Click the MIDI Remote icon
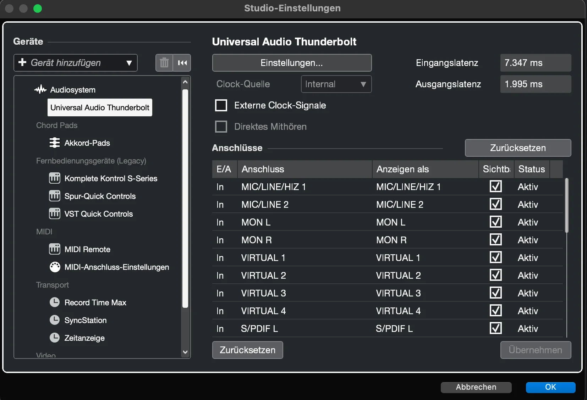Screen dimensions: 587x400 54,249
